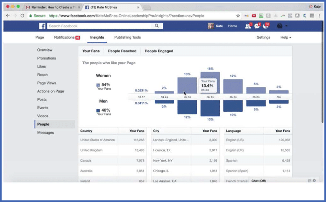Expand the Help dropdown menu
Viewport: 326px width, 202px height.
tap(286, 37)
